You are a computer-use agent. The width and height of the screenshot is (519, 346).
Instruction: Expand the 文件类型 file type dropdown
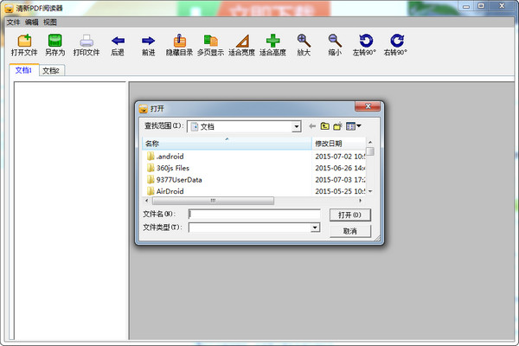coord(315,227)
